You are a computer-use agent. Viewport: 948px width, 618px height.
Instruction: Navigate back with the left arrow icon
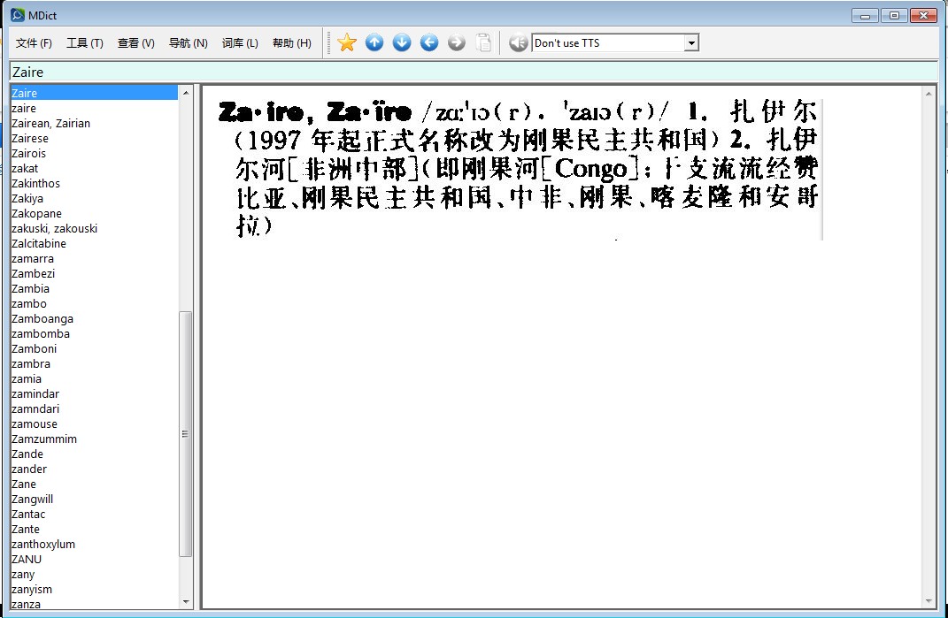429,42
